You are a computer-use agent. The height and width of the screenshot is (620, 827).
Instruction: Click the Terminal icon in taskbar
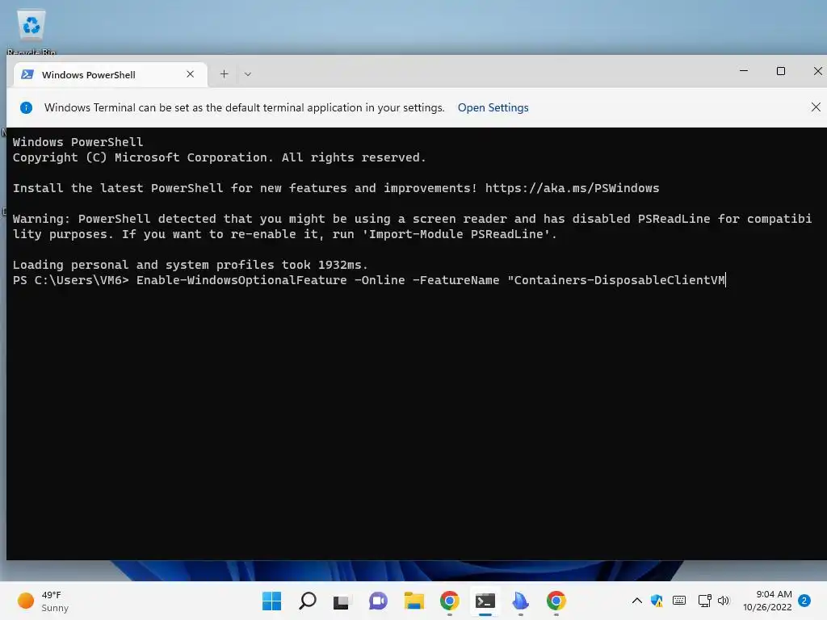tap(485, 601)
